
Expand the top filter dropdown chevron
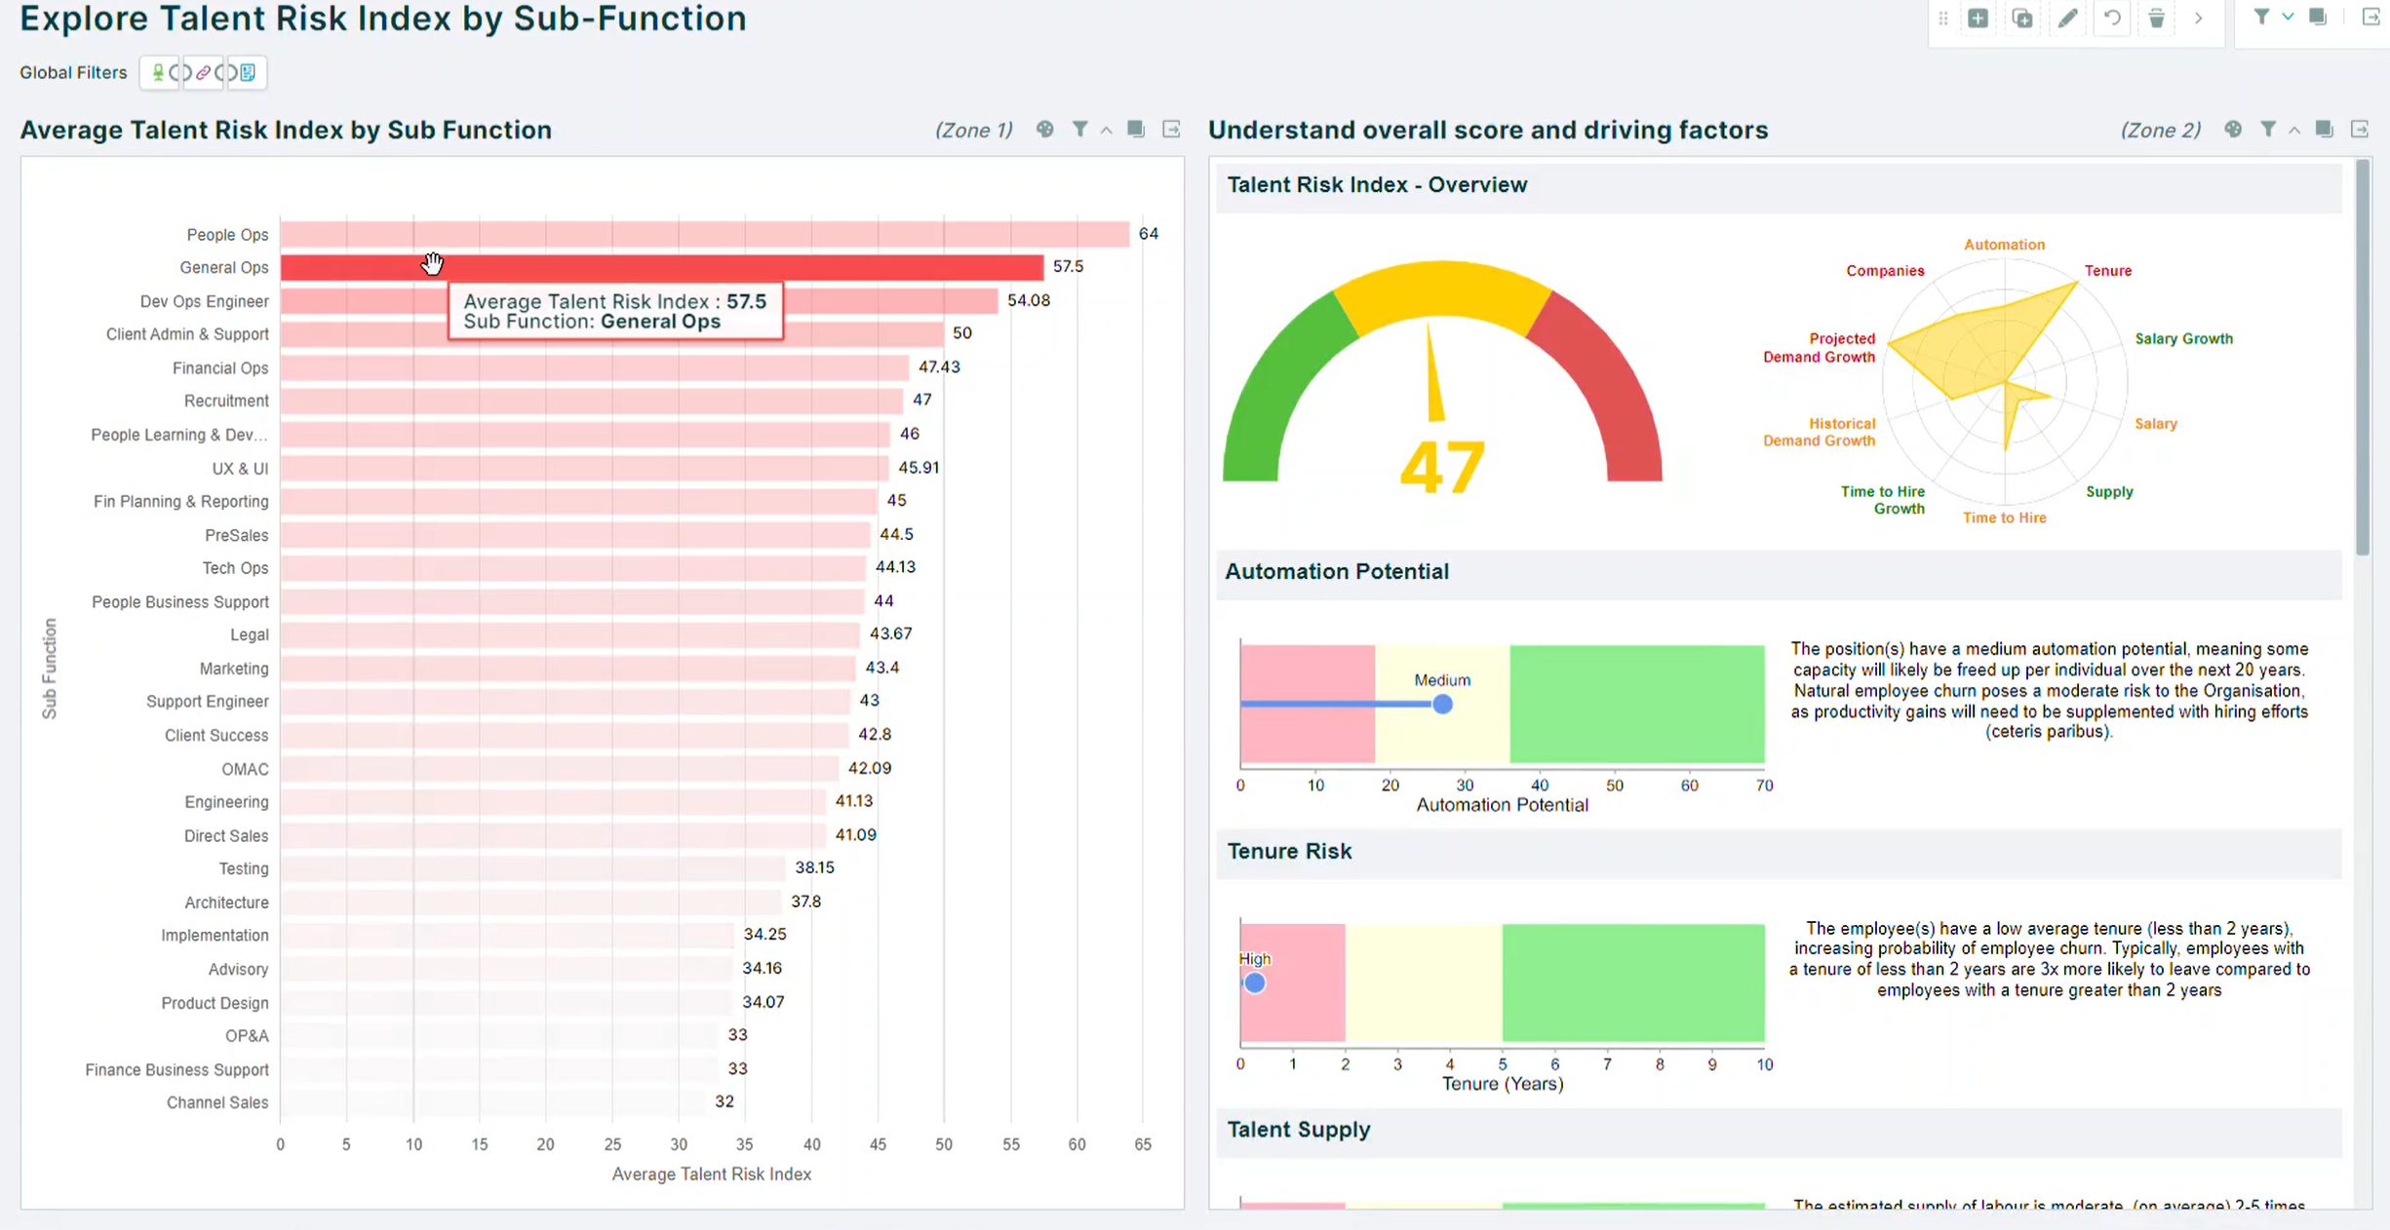click(2288, 17)
